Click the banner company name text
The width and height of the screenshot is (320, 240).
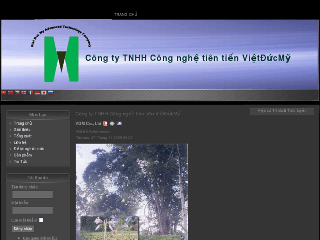tap(188, 58)
